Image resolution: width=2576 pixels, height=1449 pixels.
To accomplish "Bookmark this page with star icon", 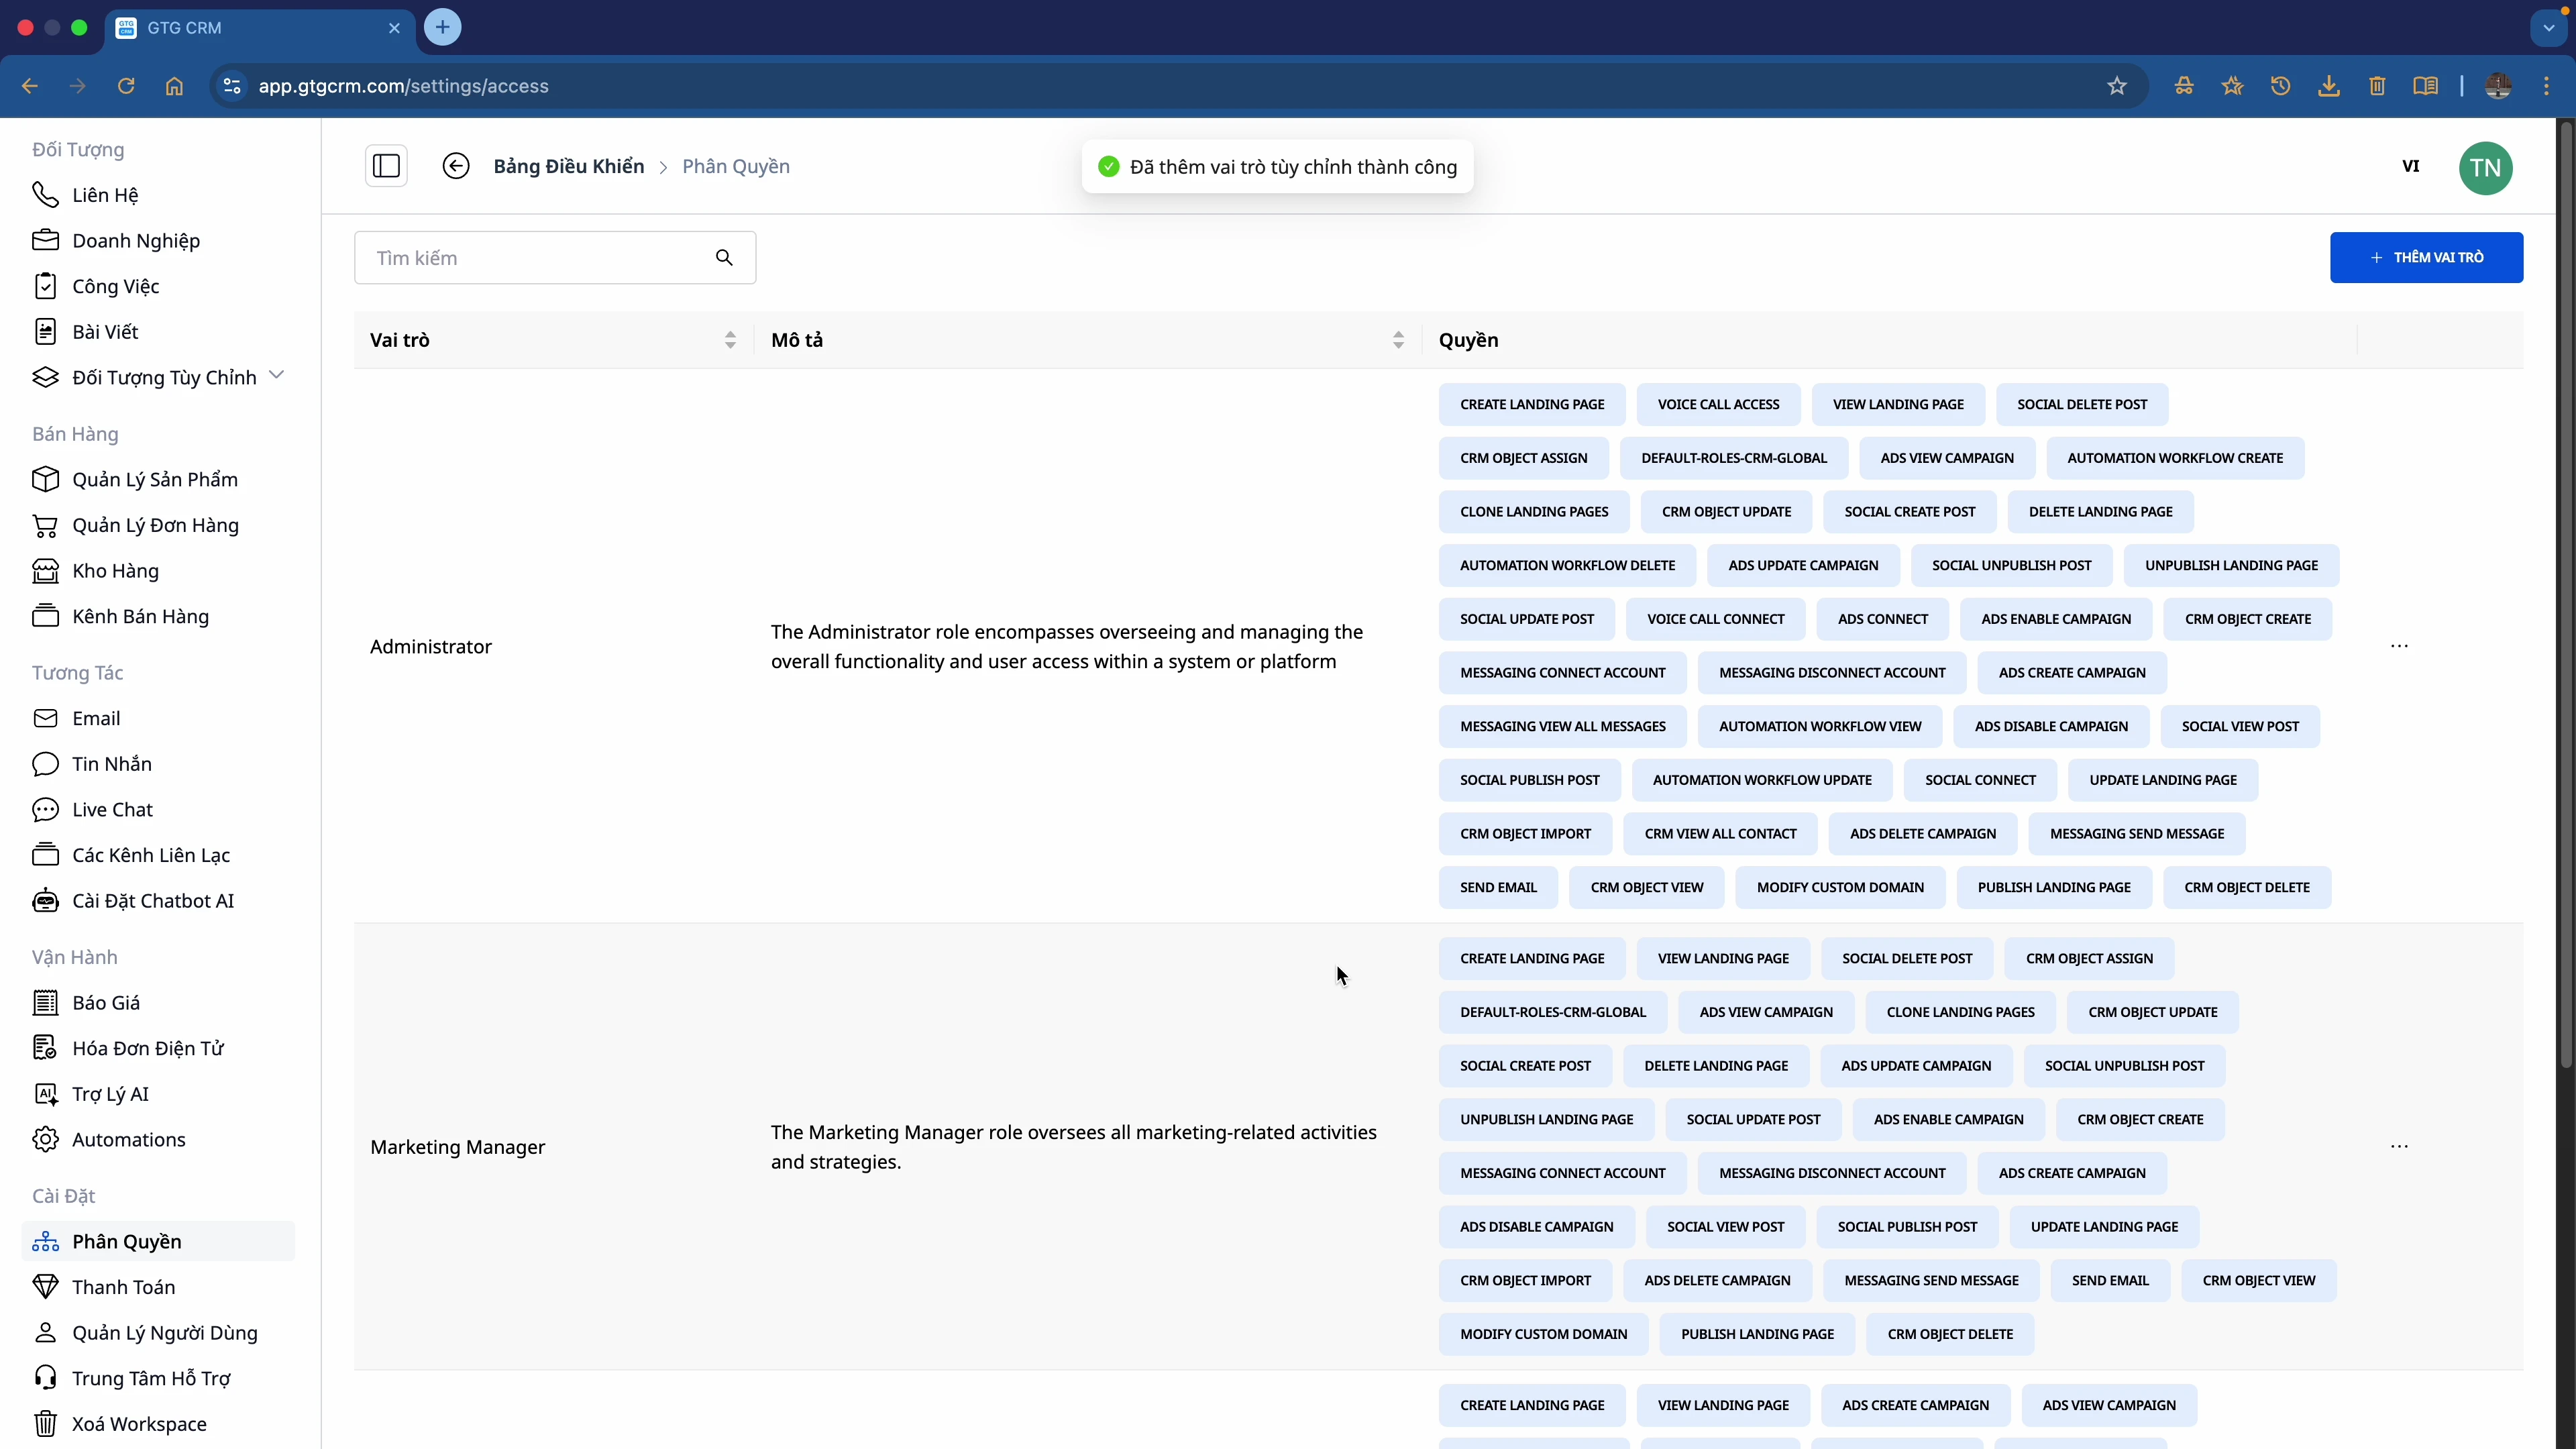I will pos(2116,86).
